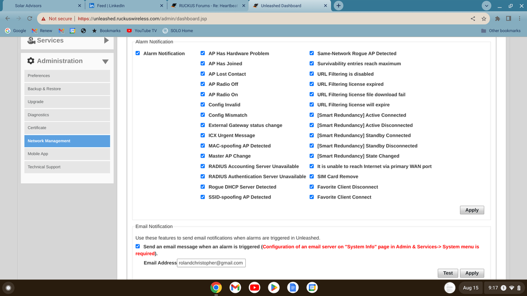Screen dimensions: 527x296
Task: Click the share icon in the address bar
Action: (473, 19)
